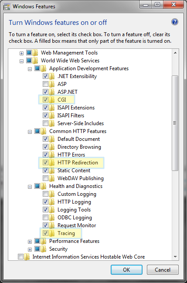
Task: Click the vertical scrollbar thumb
Action: click(x=175, y=123)
